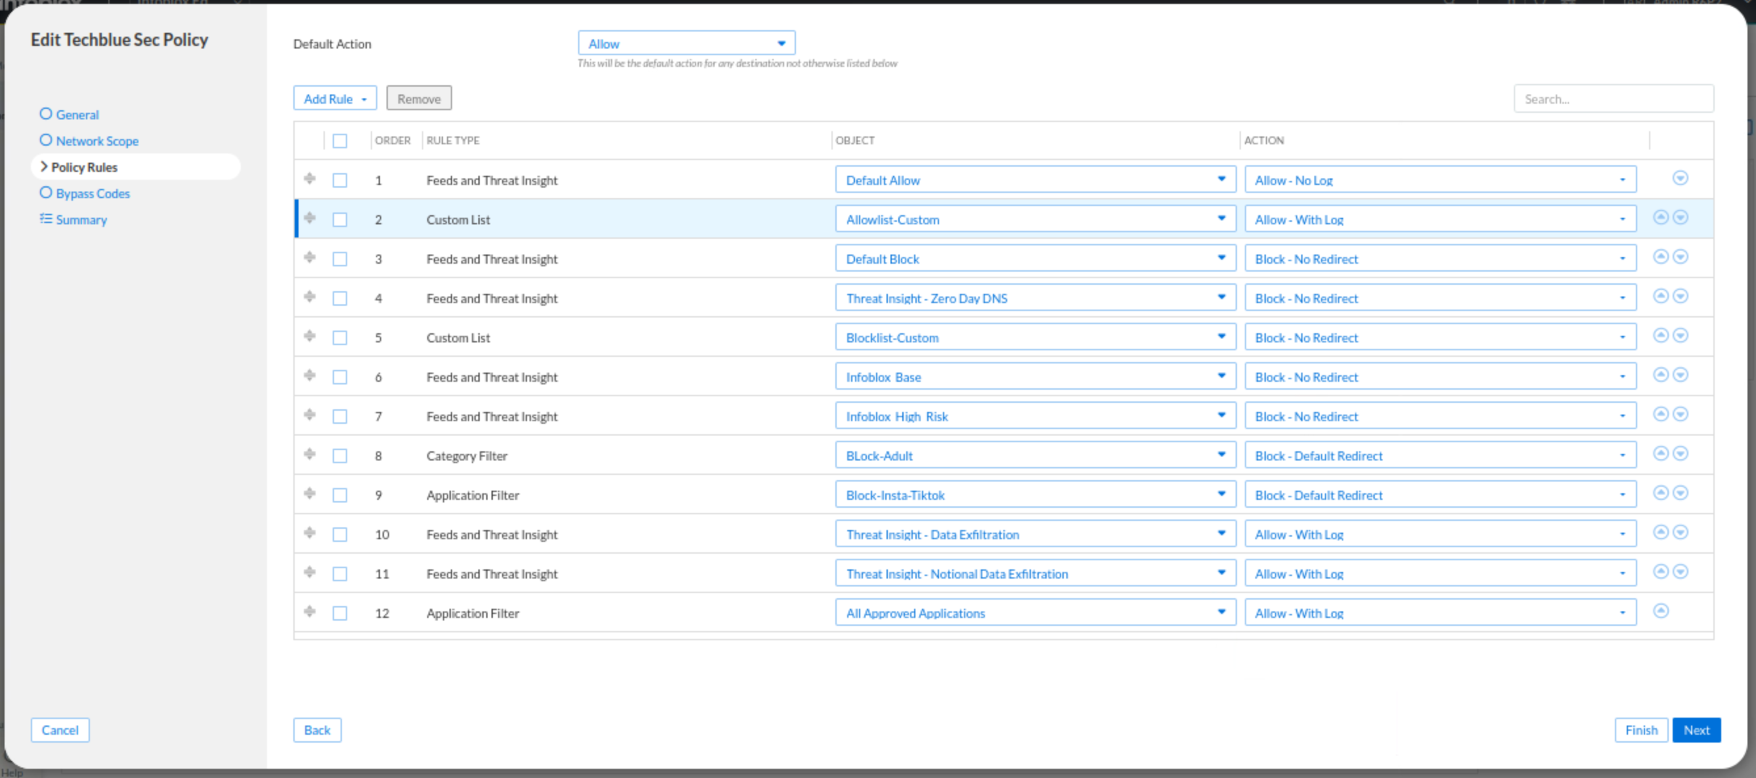Open the Summary step in sidebar
The height and width of the screenshot is (778, 1756).
tap(81, 219)
